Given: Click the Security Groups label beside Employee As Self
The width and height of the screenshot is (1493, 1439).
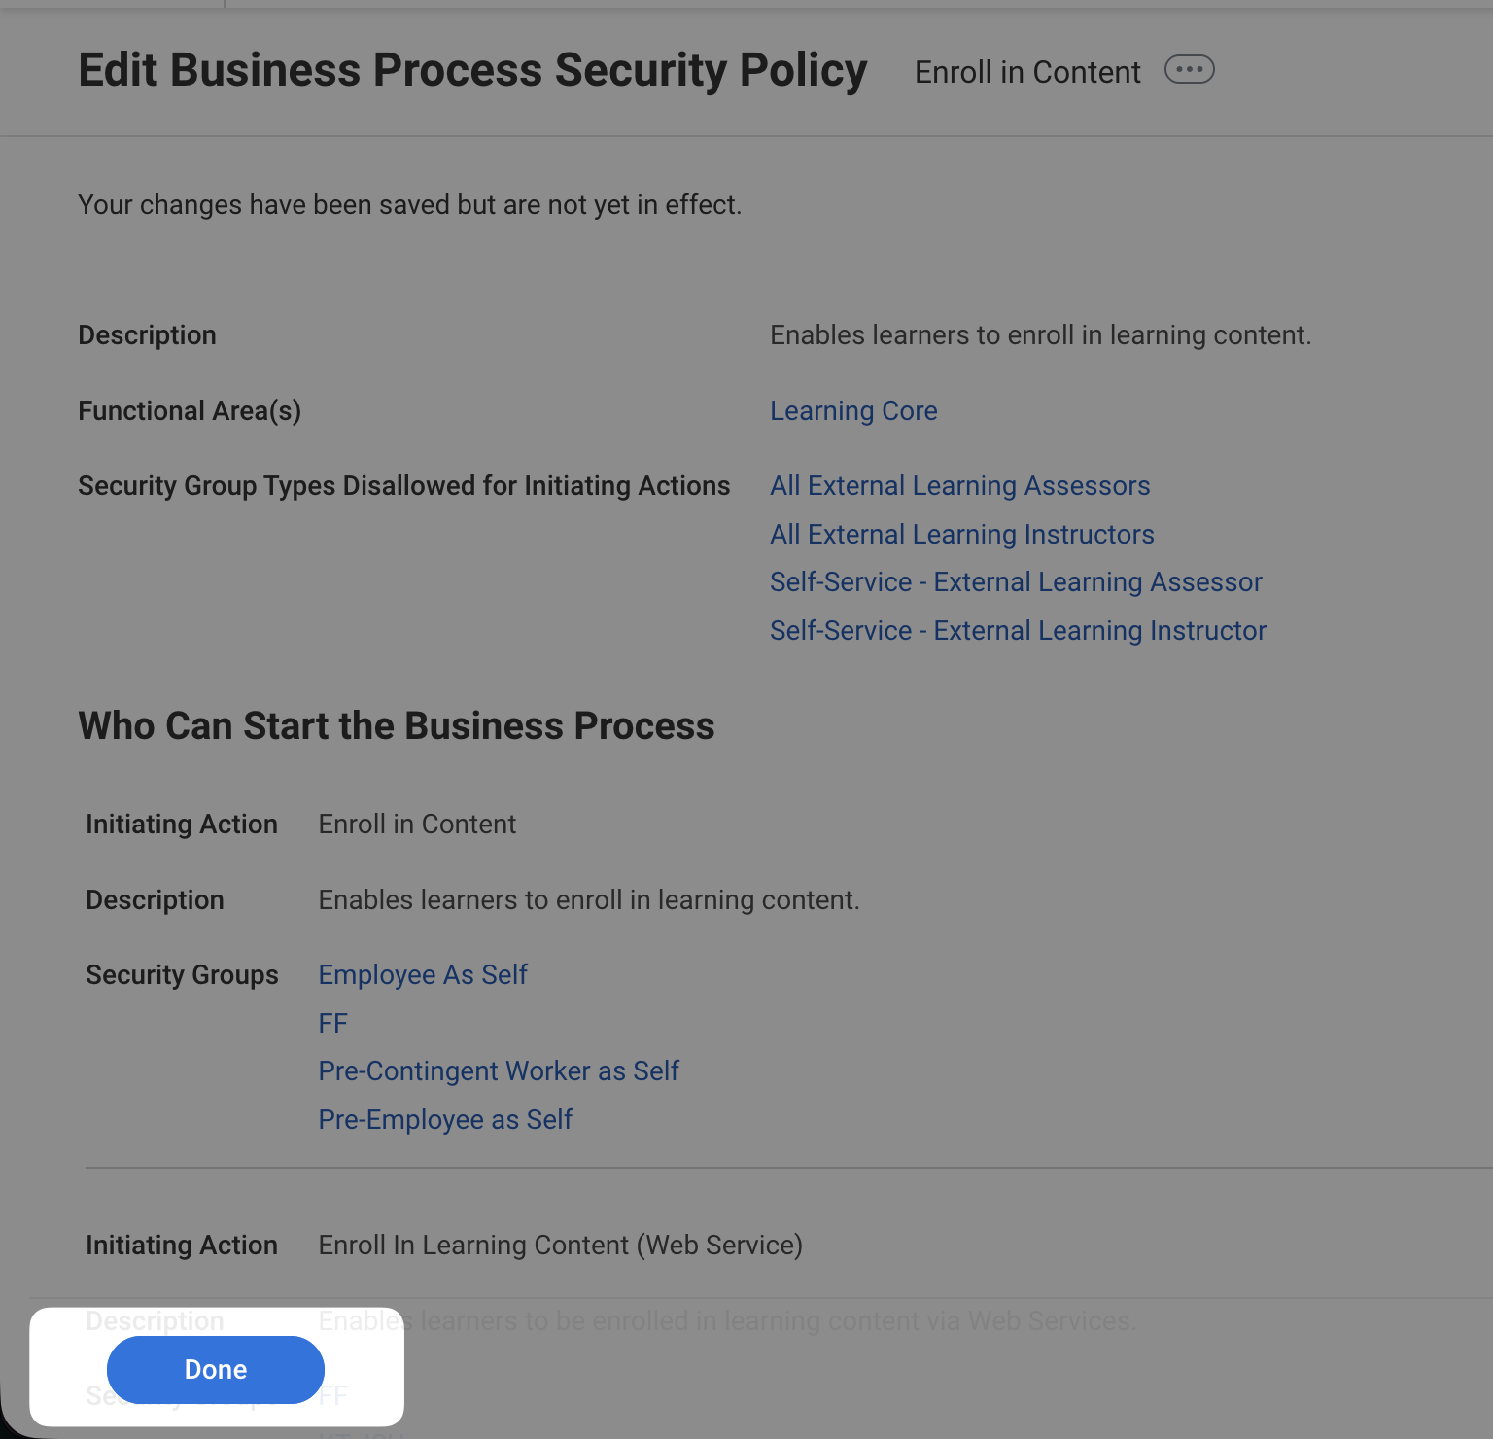Looking at the screenshot, I should [x=182, y=975].
